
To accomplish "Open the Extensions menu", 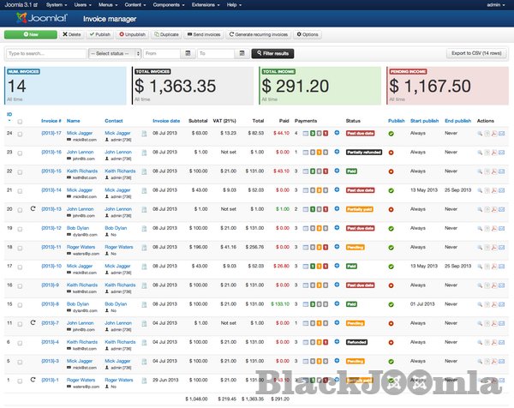I will tap(206, 4).
